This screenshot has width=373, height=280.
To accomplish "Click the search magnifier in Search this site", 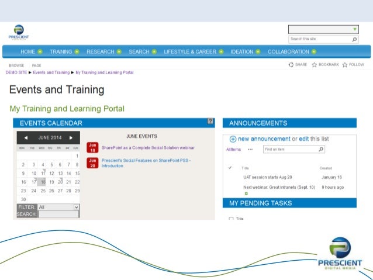I will [x=354, y=39].
